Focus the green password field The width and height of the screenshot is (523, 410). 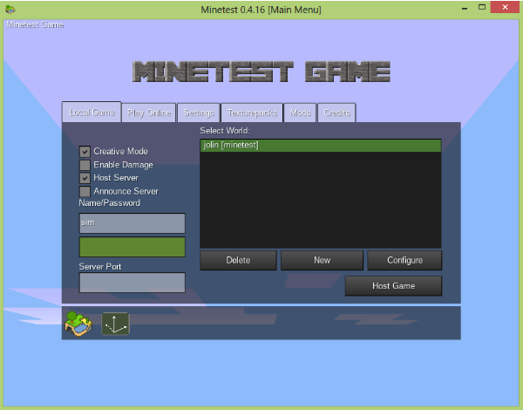click(132, 247)
